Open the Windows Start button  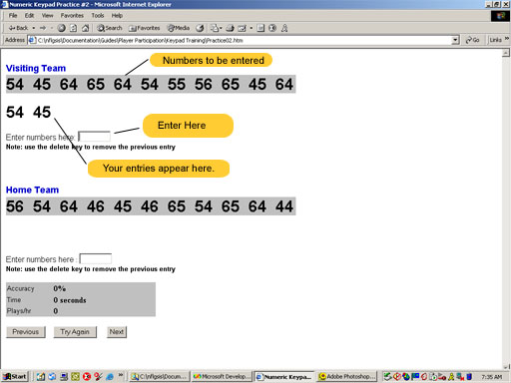[x=15, y=377]
